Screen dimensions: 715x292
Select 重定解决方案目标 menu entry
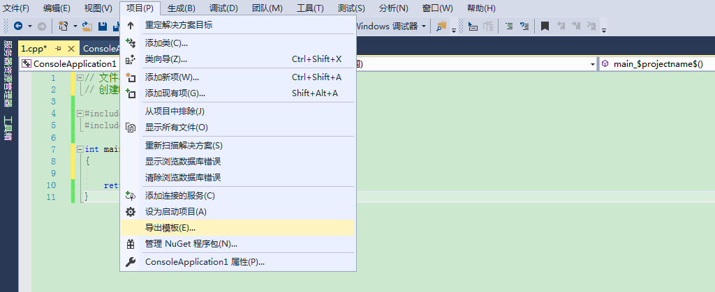pyautogui.click(x=237, y=25)
